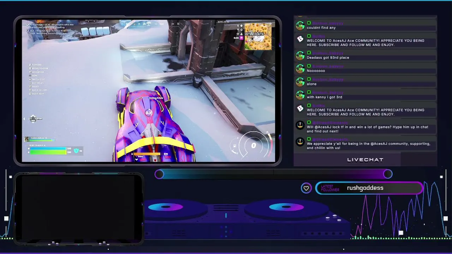The width and height of the screenshot is (452, 254).
Task: Click the squad member portrait above the health bars
Action: coord(26,139)
